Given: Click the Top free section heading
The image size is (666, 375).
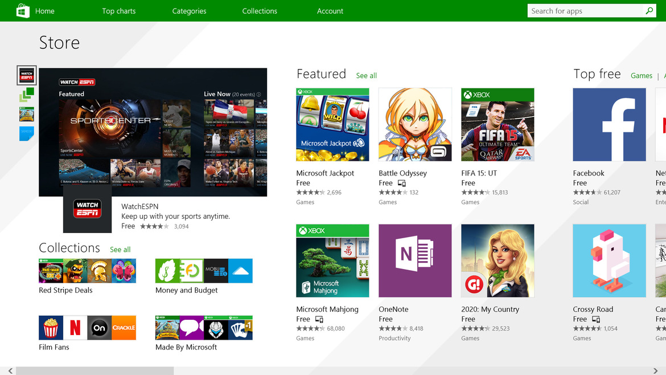Looking at the screenshot, I should click(597, 74).
